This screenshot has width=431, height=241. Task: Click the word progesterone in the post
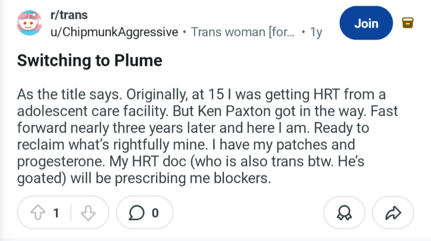point(61,162)
